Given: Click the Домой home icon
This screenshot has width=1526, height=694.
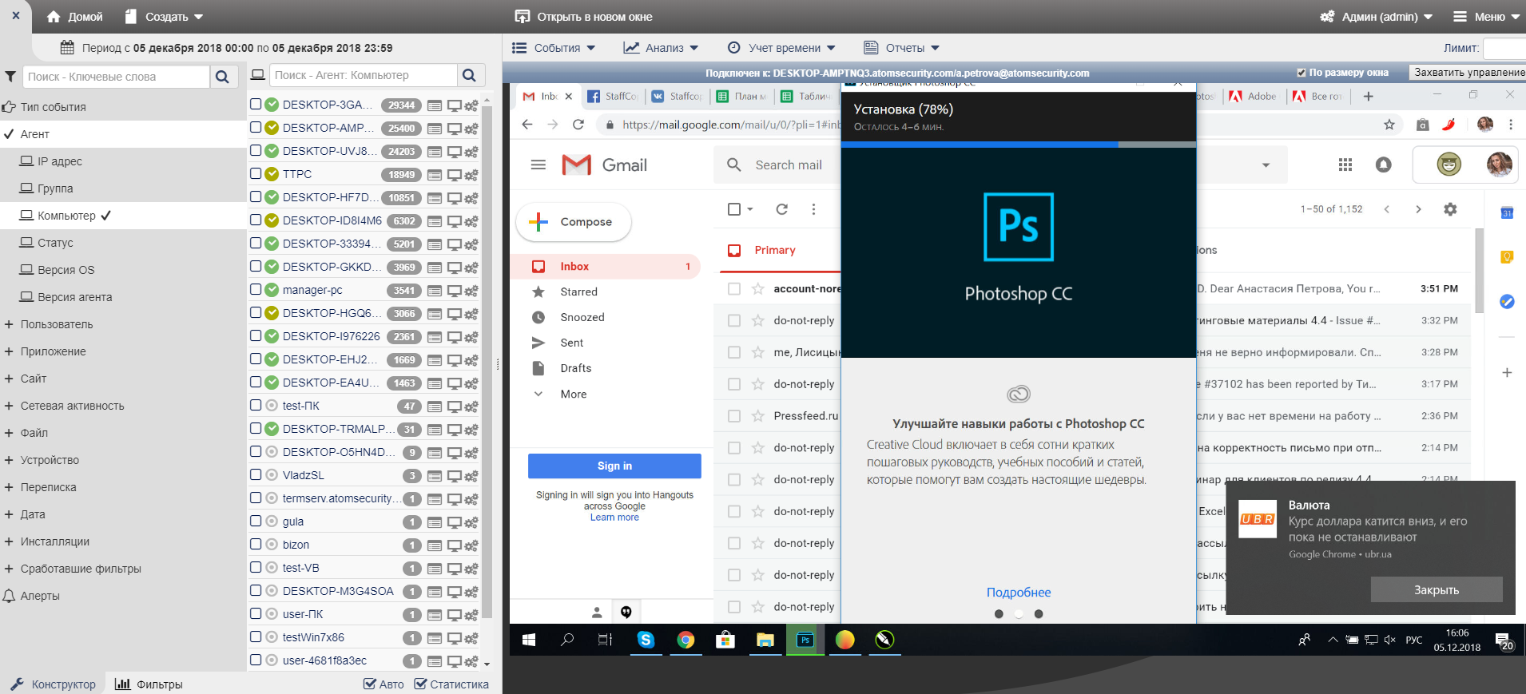Looking at the screenshot, I should tap(54, 17).
